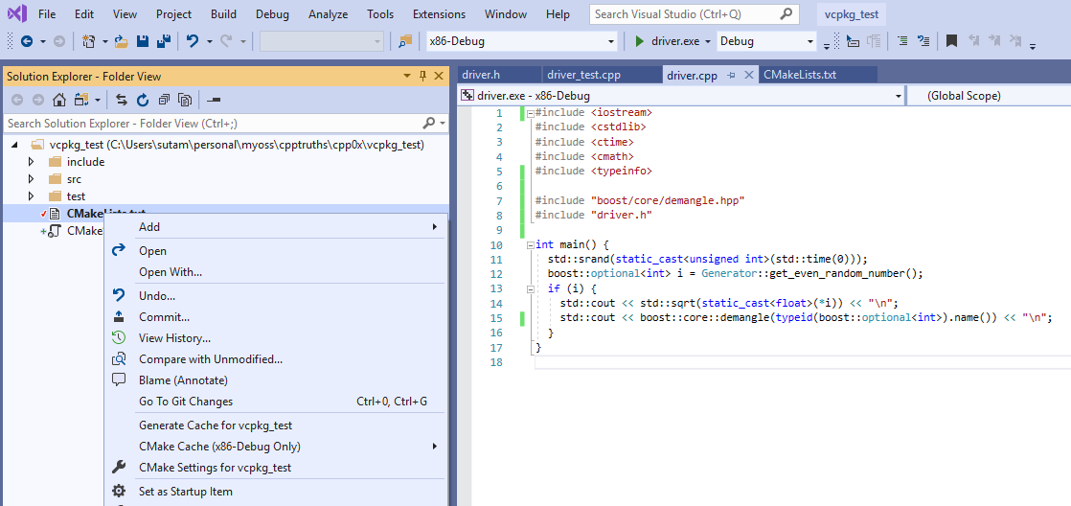Image resolution: width=1071 pixels, height=506 pixels.
Task: Choose Commit... in the context menu
Action: pos(275,317)
